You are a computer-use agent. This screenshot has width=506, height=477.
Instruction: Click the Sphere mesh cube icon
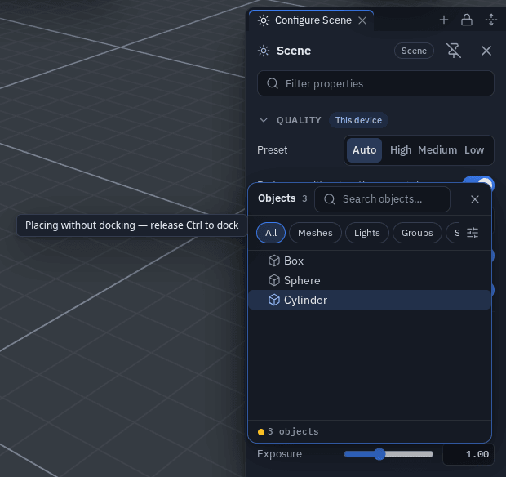pos(274,280)
